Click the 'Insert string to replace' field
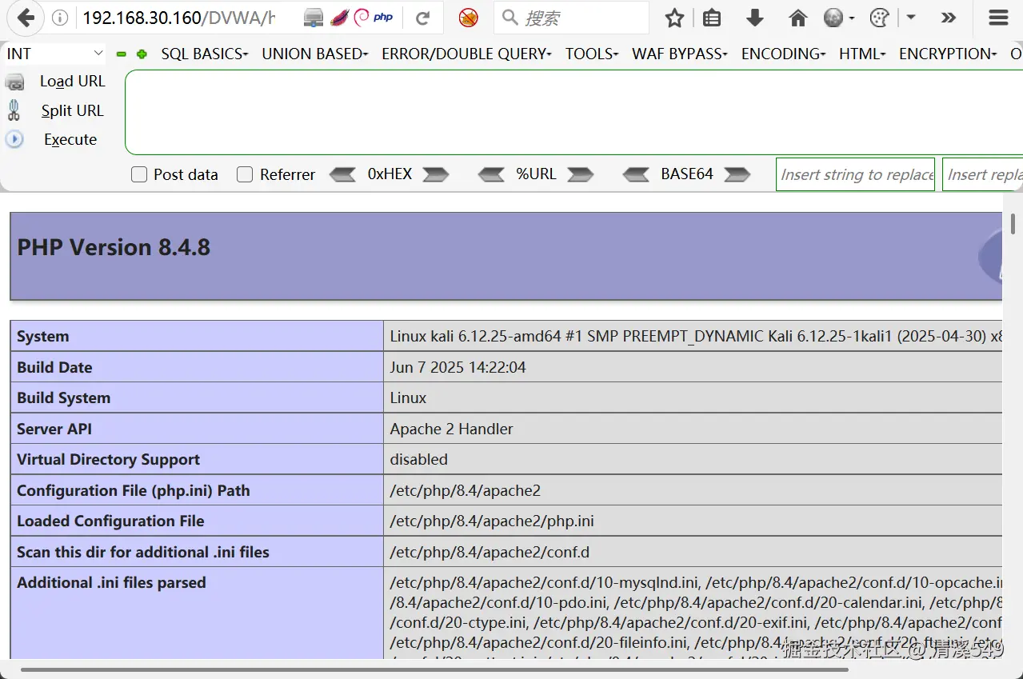This screenshot has width=1023, height=679. pyautogui.click(x=856, y=174)
